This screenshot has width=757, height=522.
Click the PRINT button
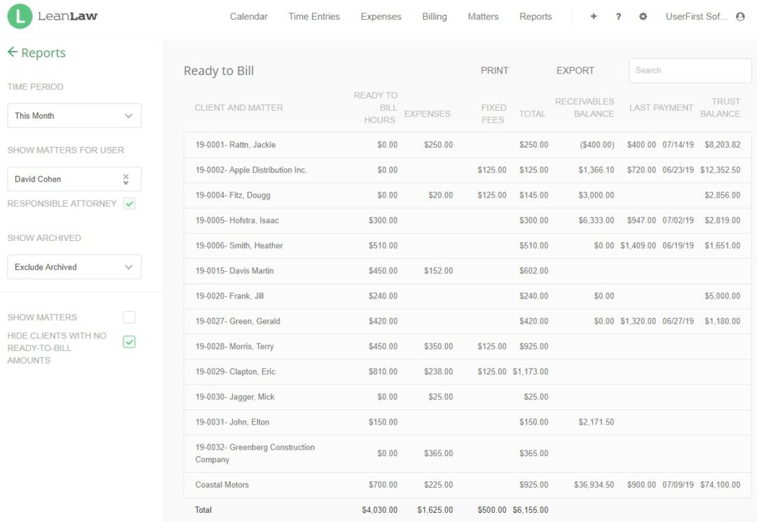[494, 70]
